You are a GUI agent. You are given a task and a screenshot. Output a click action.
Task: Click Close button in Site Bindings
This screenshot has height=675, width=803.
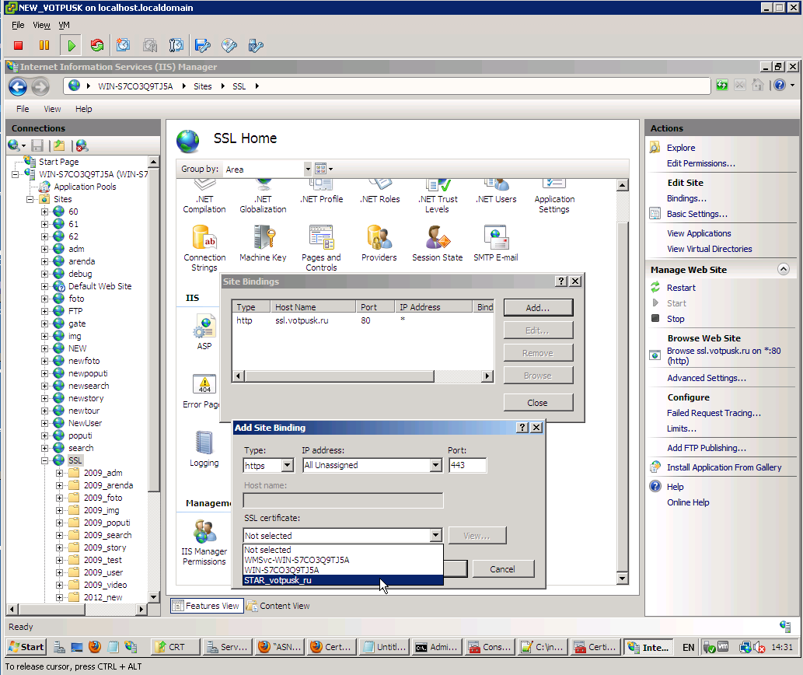[538, 403]
